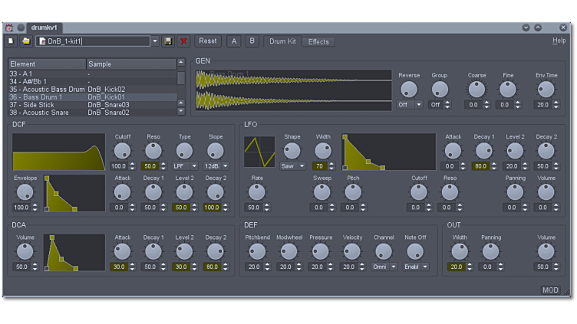Open the LFO Shape Saw dropdown
577x324 pixels.
click(x=292, y=166)
